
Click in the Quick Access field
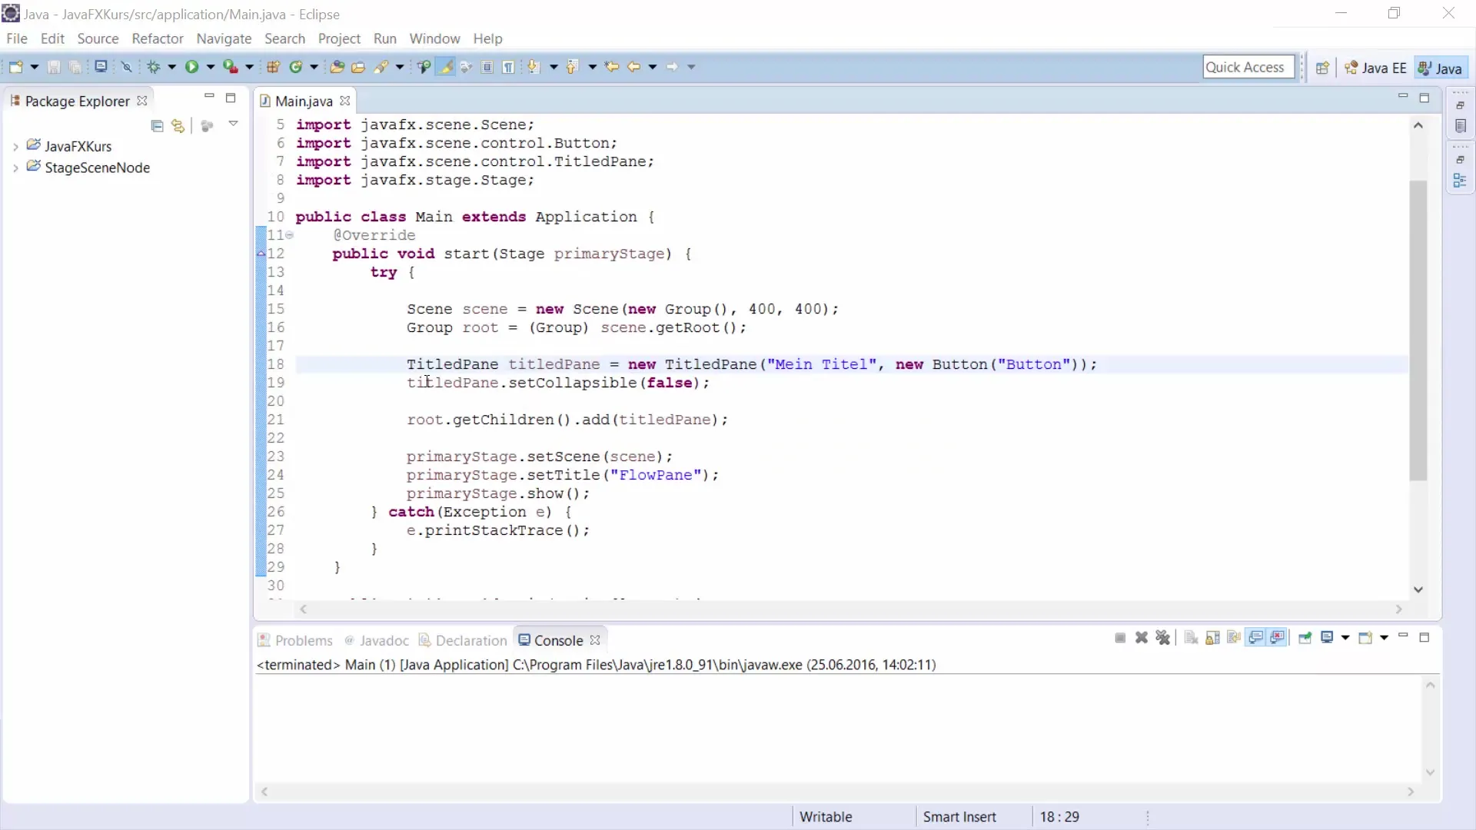(1248, 67)
